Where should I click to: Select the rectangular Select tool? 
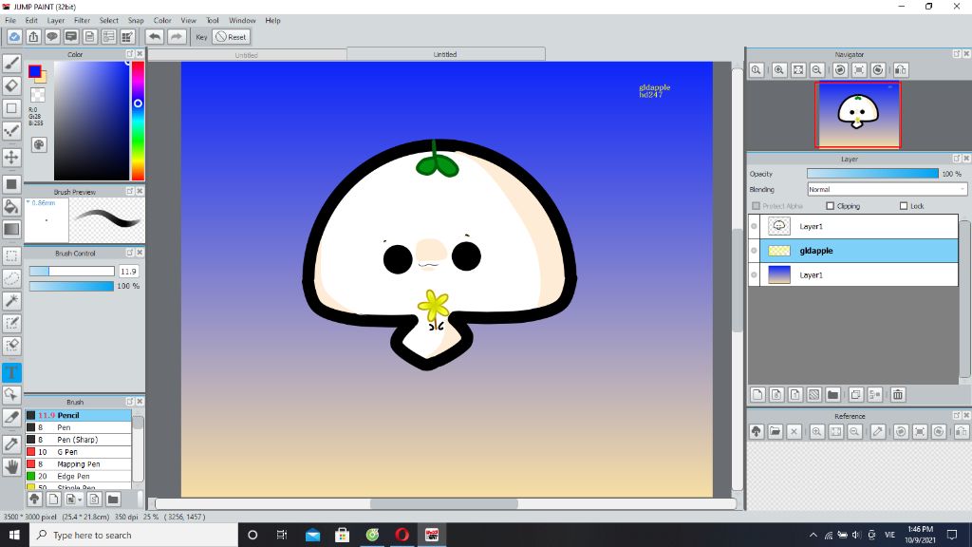pyautogui.click(x=11, y=255)
